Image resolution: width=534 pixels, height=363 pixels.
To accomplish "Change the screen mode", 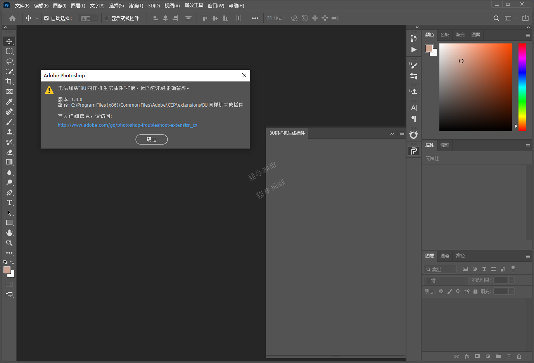I will coord(9,295).
